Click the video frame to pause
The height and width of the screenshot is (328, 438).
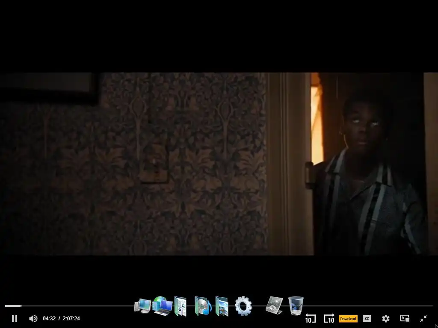pyautogui.click(x=219, y=164)
